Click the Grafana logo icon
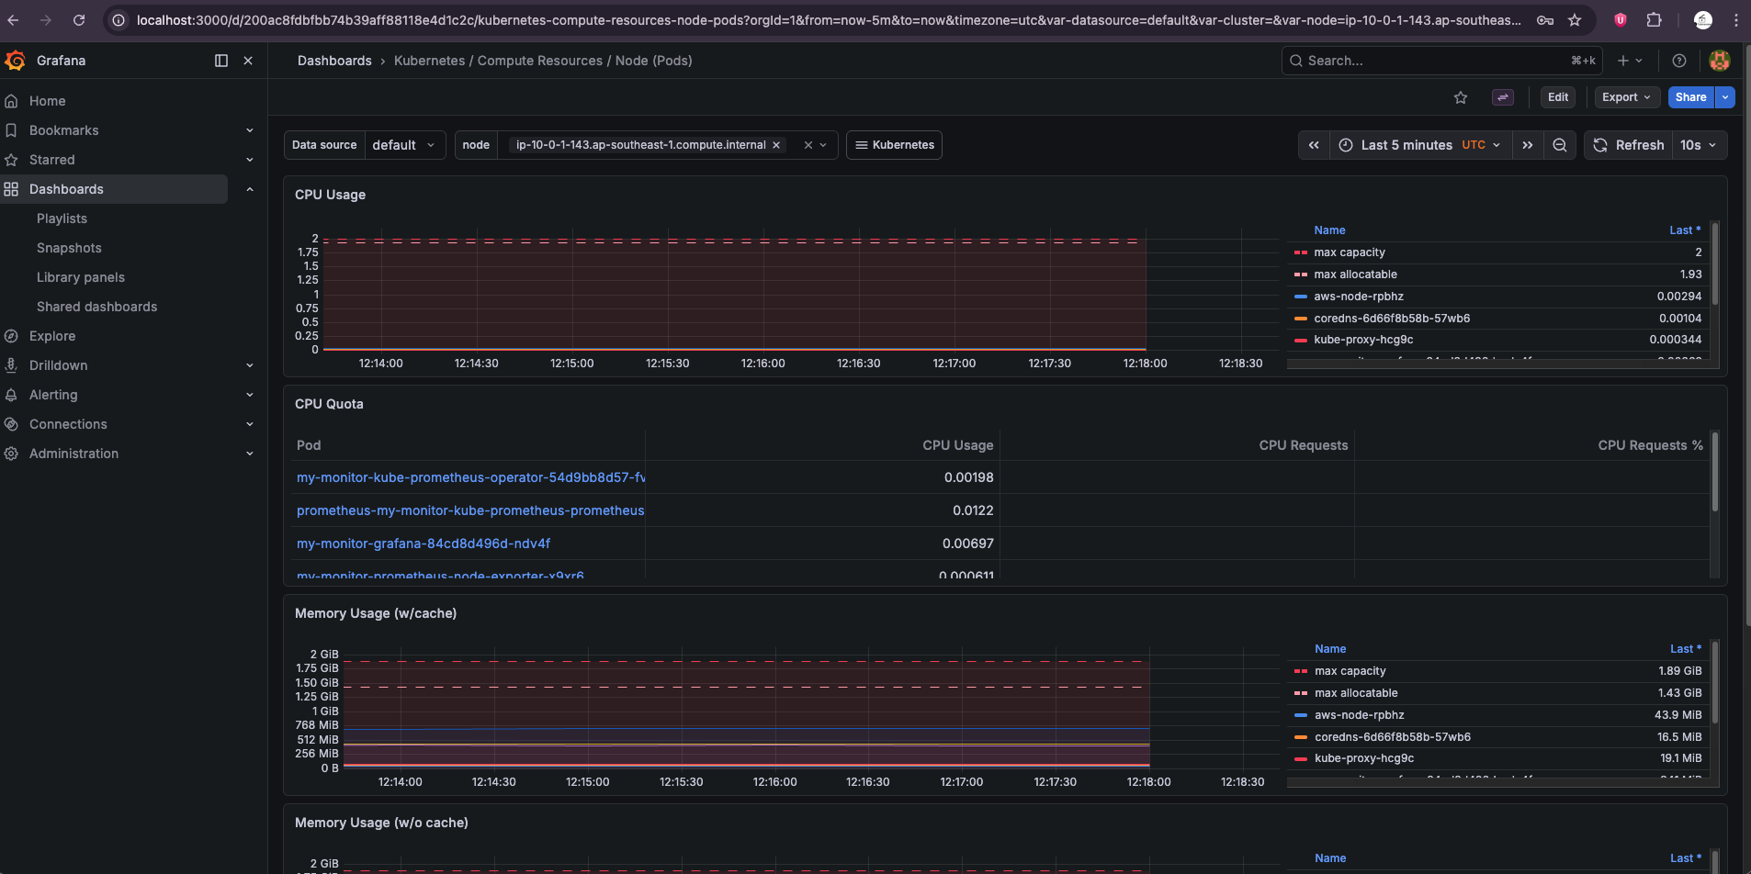The height and width of the screenshot is (874, 1751). click(x=16, y=61)
